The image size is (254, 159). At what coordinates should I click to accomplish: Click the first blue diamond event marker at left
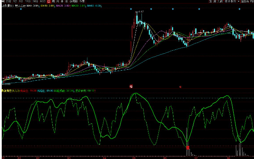point(21,9)
